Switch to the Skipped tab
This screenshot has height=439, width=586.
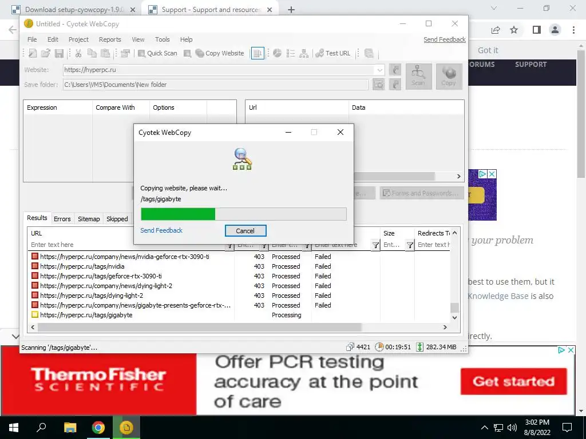click(117, 219)
